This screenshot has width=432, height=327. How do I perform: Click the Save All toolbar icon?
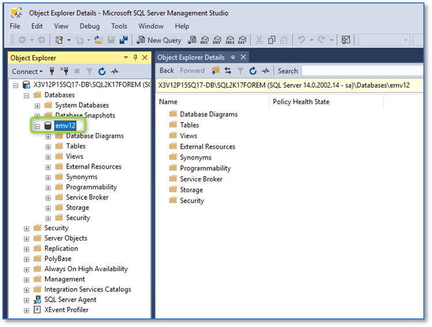point(123,40)
